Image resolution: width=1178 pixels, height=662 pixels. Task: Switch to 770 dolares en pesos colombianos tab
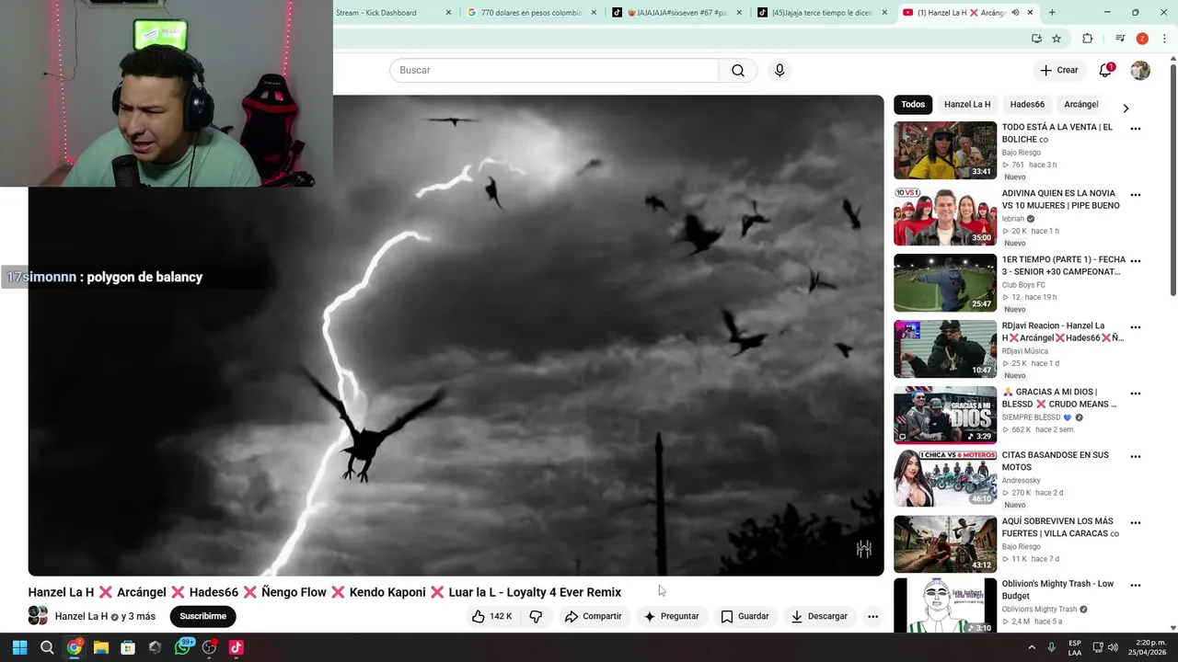[x=531, y=13]
